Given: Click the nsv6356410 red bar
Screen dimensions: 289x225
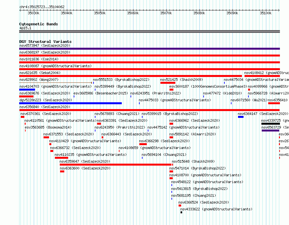Looking at the screenshot, I should point(274,103).
